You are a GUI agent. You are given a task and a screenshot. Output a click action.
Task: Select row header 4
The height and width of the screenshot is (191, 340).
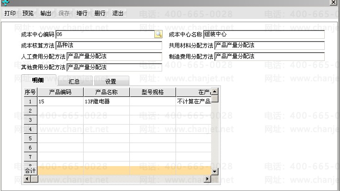(30, 129)
